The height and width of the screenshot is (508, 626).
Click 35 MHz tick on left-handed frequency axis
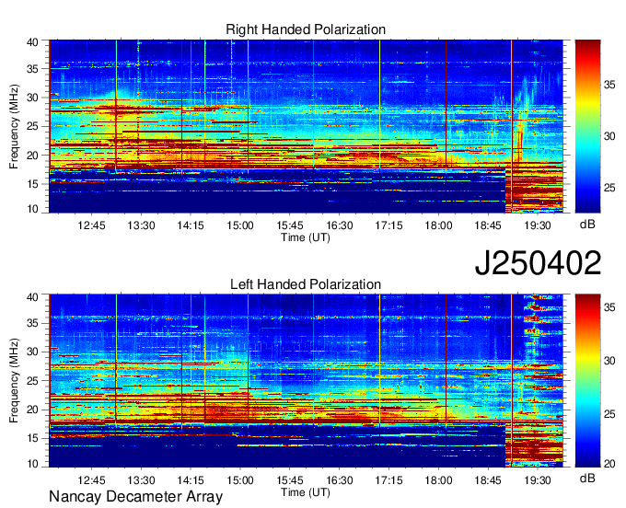(33, 323)
